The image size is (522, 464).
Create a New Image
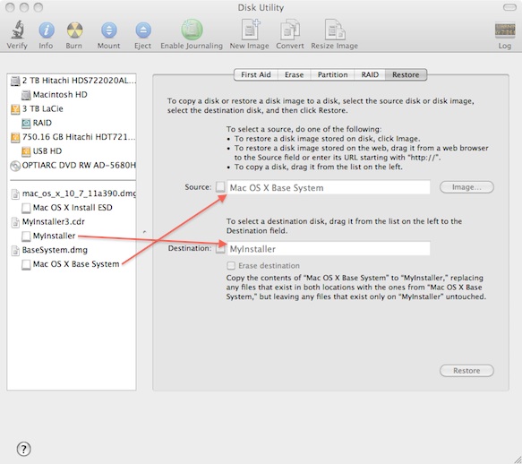click(x=250, y=30)
